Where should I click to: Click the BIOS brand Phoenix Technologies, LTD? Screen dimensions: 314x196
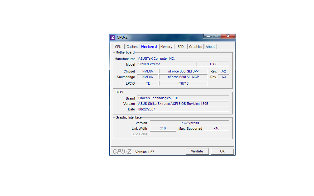coord(183,98)
